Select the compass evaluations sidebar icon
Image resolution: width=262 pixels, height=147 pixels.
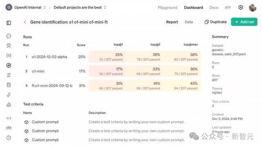tap(9, 65)
